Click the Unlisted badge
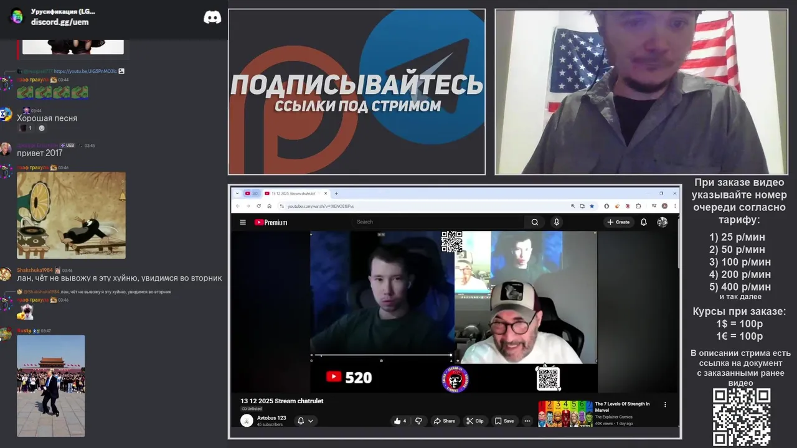The image size is (797, 448). point(252,409)
